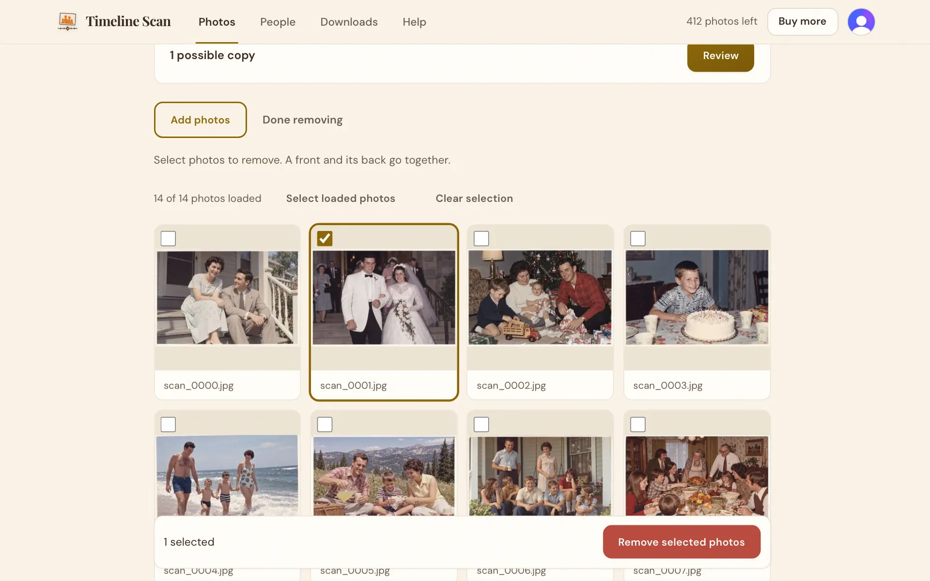Choose Select loaded photos
The image size is (930, 581).
[341, 198]
